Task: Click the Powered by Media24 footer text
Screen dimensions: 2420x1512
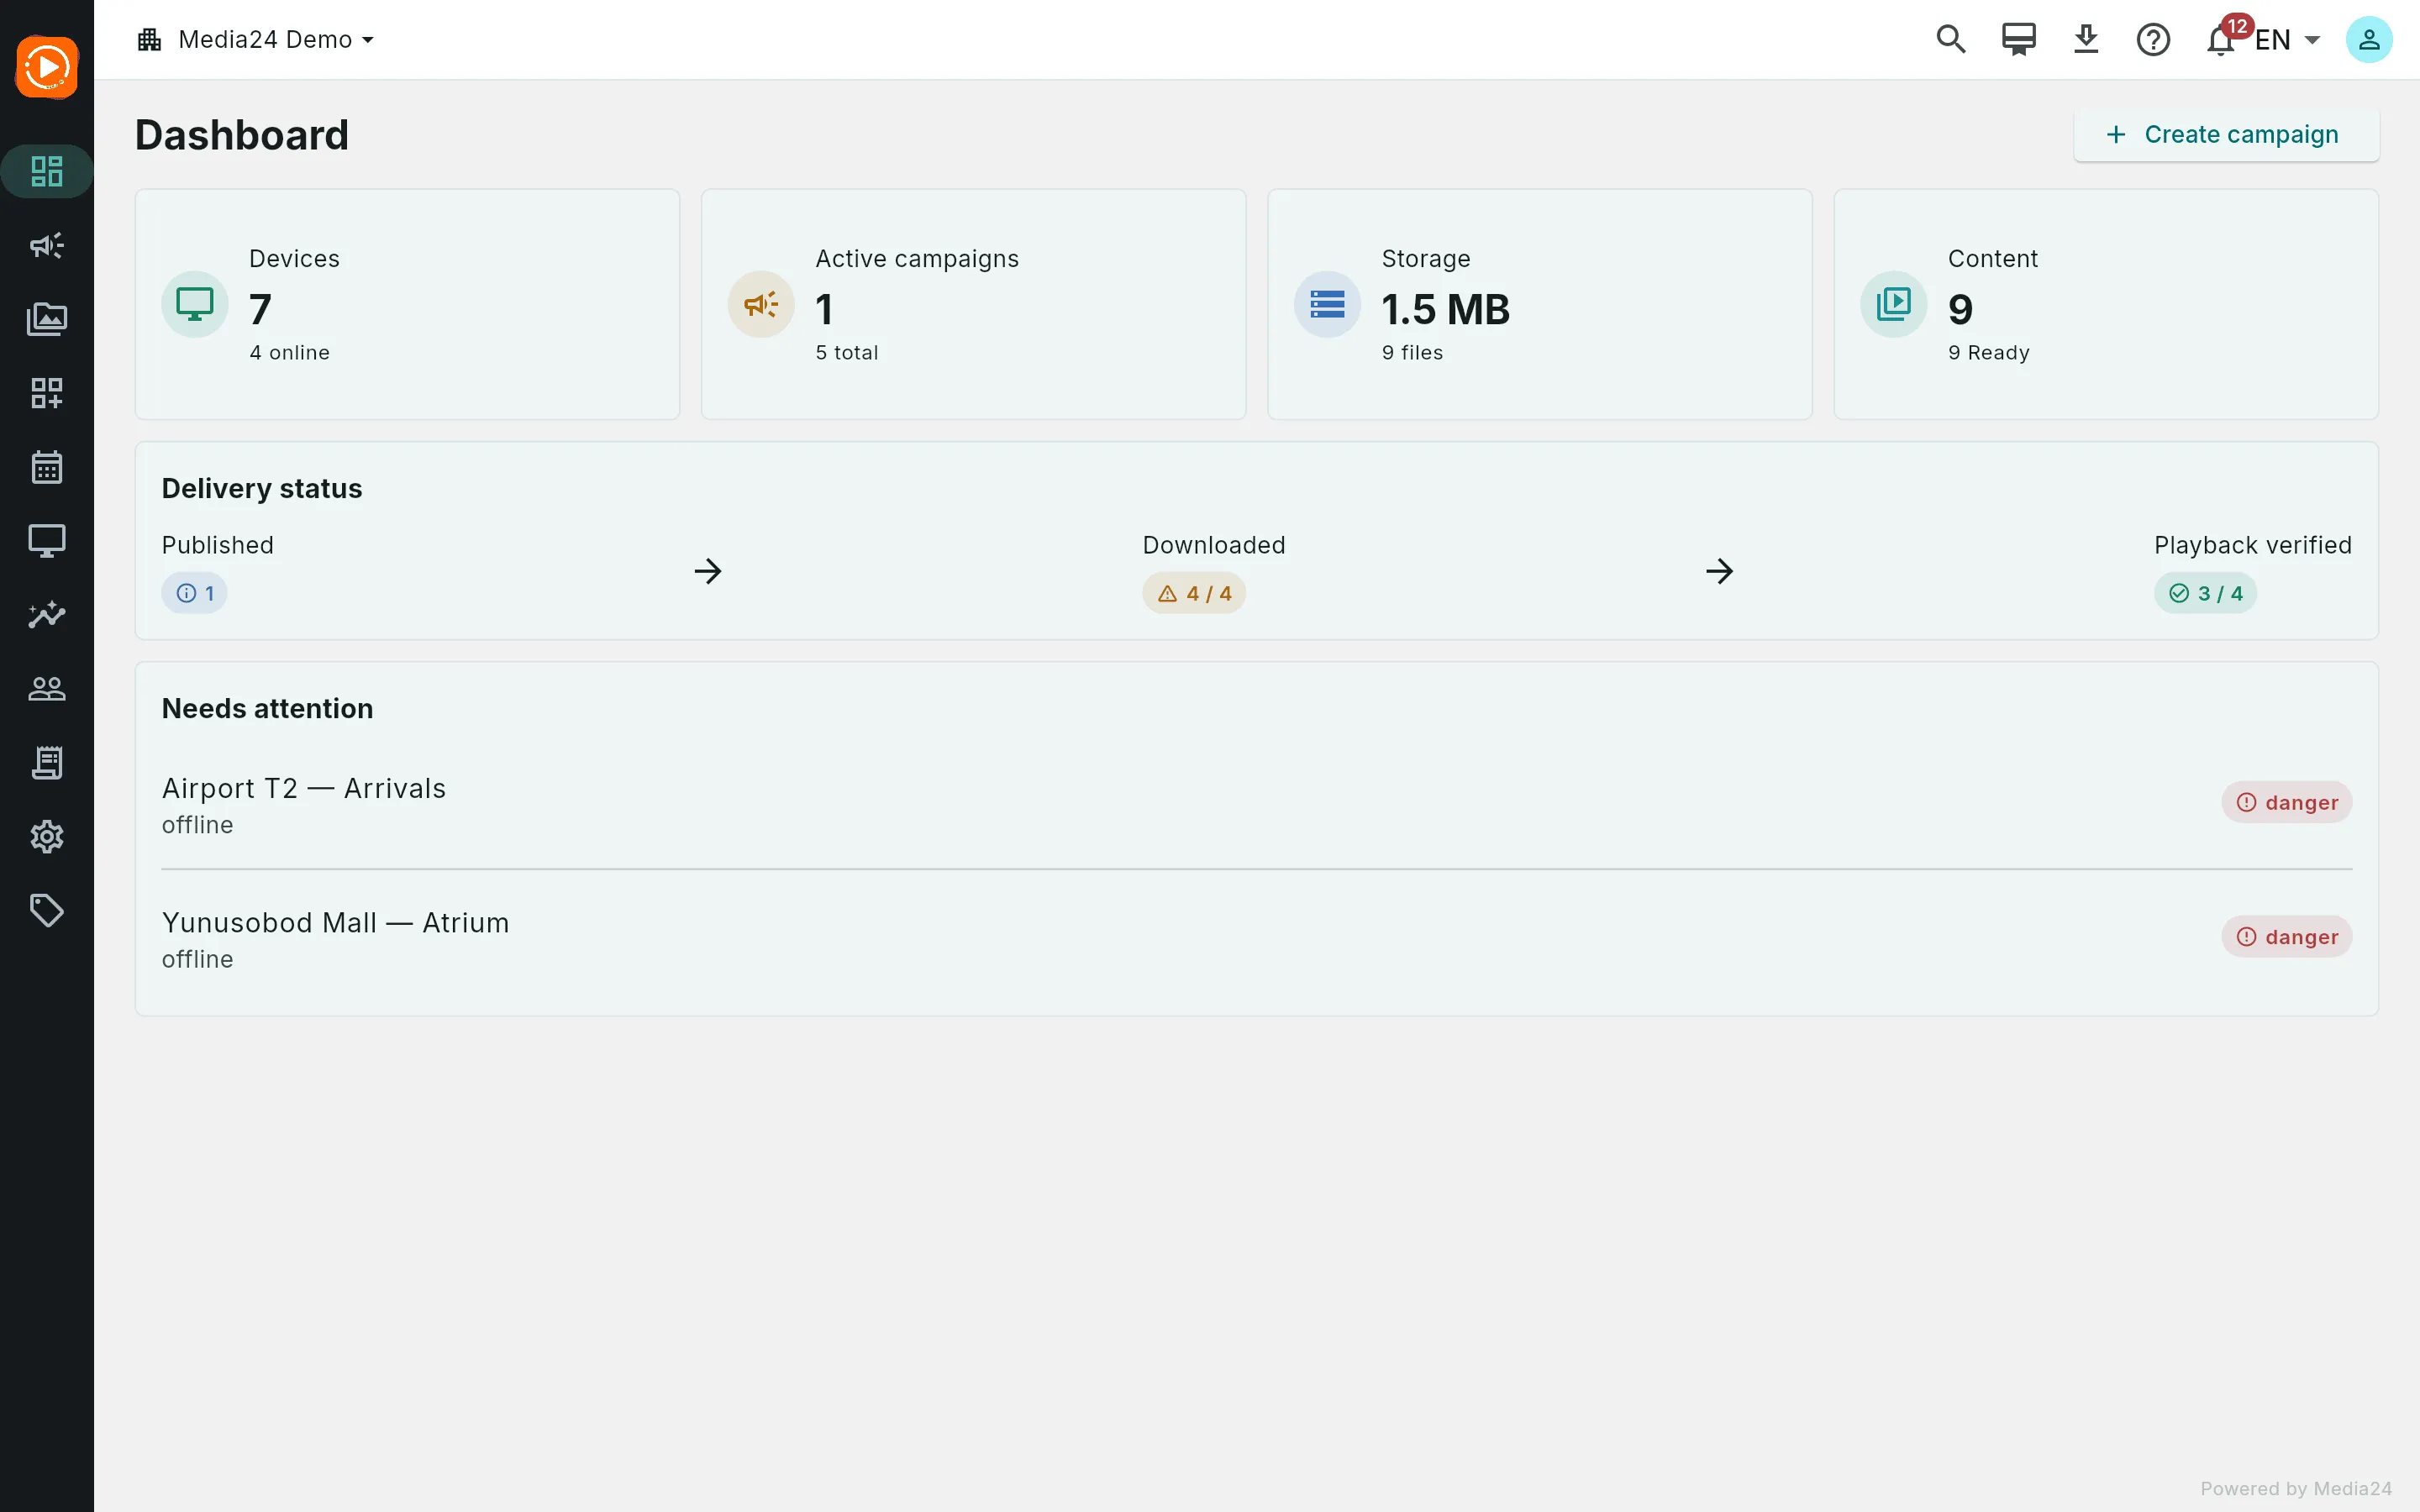Action: 2296,1488
